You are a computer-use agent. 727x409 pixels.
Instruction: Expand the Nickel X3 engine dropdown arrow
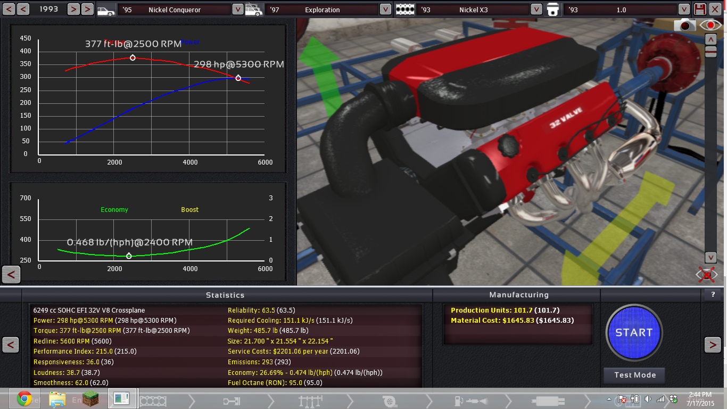pyautogui.click(x=536, y=10)
